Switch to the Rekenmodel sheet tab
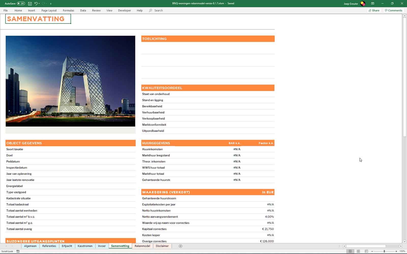The image size is (407, 254). click(x=142, y=246)
